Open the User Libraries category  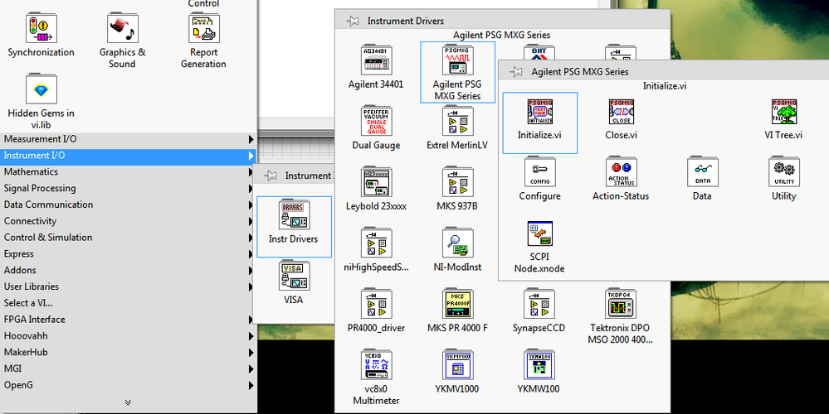pos(129,286)
